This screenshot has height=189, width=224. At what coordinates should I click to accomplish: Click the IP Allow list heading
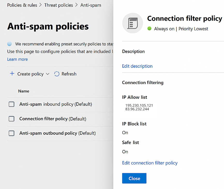point(135,97)
